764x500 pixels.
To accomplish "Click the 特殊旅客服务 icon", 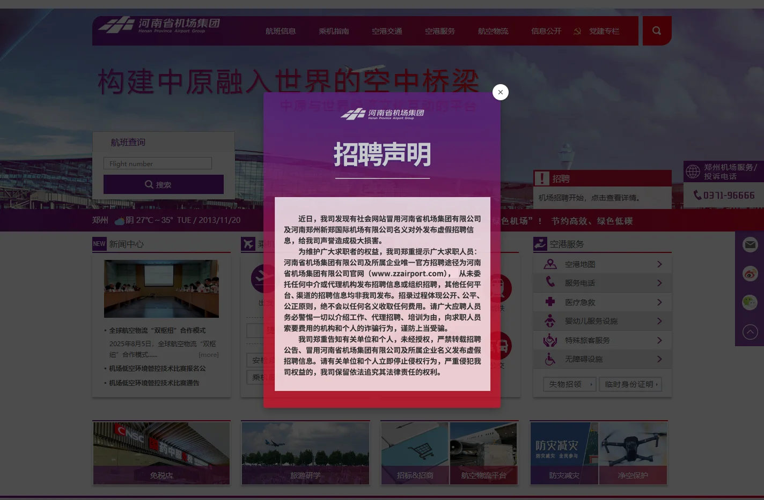I will [550, 340].
